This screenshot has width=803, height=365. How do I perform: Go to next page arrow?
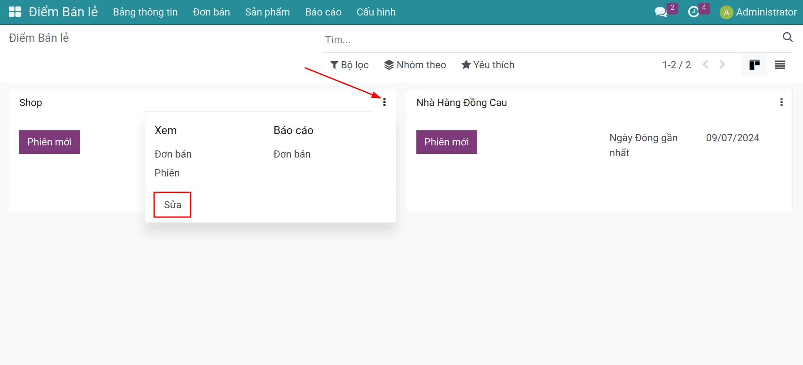click(x=722, y=65)
